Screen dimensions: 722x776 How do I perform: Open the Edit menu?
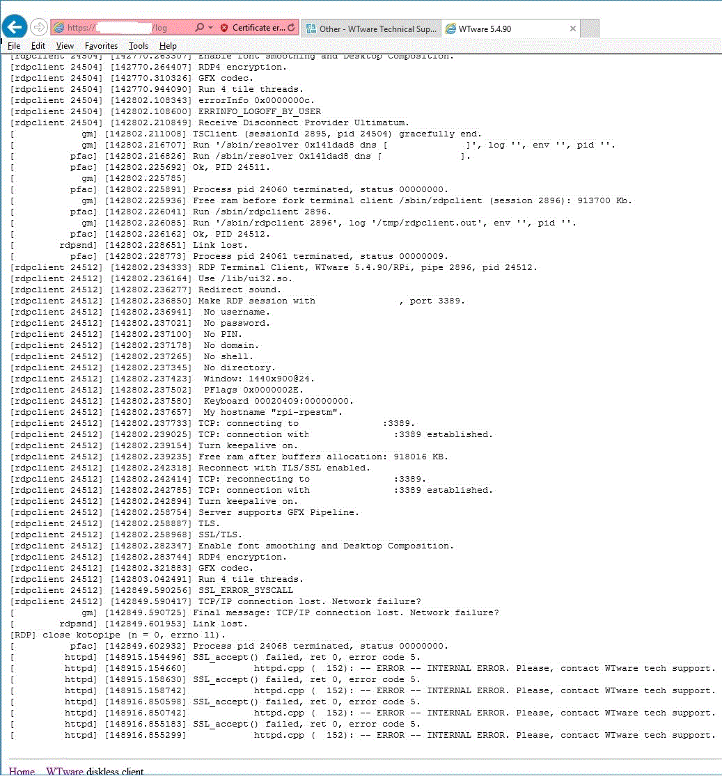coord(38,45)
